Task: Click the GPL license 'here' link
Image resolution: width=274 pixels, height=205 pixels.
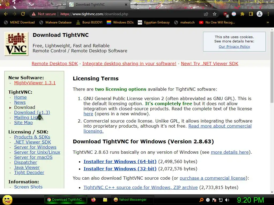Action: (x=88, y=114)
